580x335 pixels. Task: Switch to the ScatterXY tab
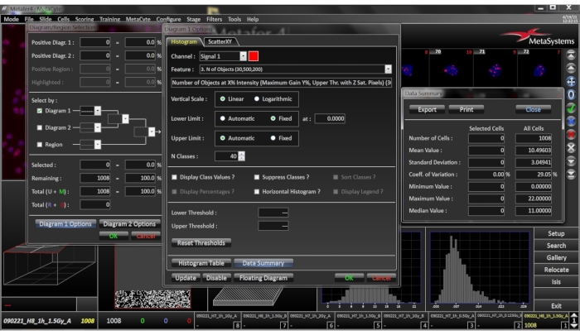[x=219, y=41]
